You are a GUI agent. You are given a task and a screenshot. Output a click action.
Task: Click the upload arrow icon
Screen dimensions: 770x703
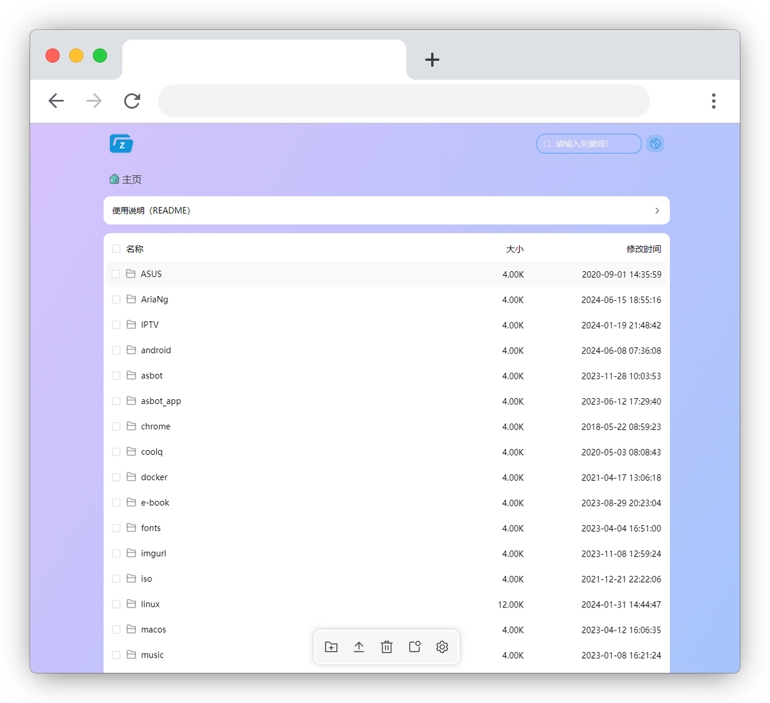coord(359,647)
